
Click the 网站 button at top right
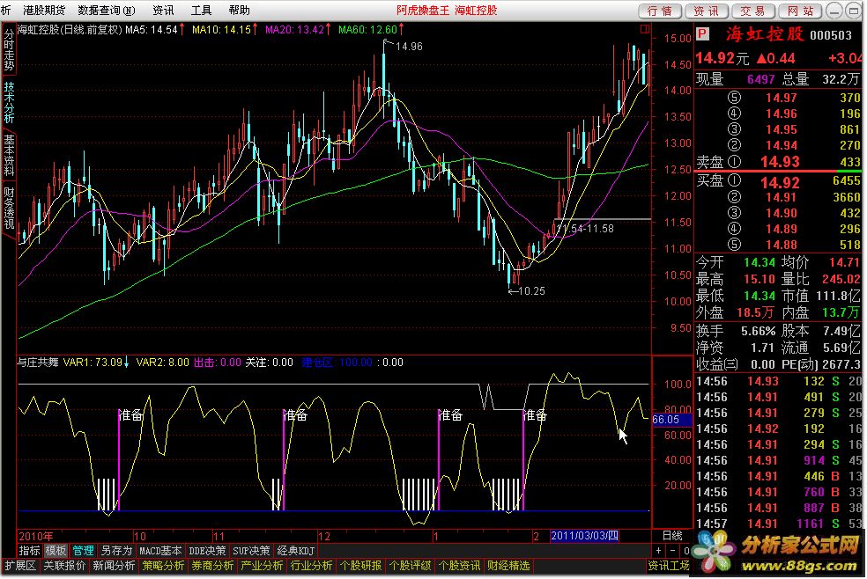click(x=800, y=11)
